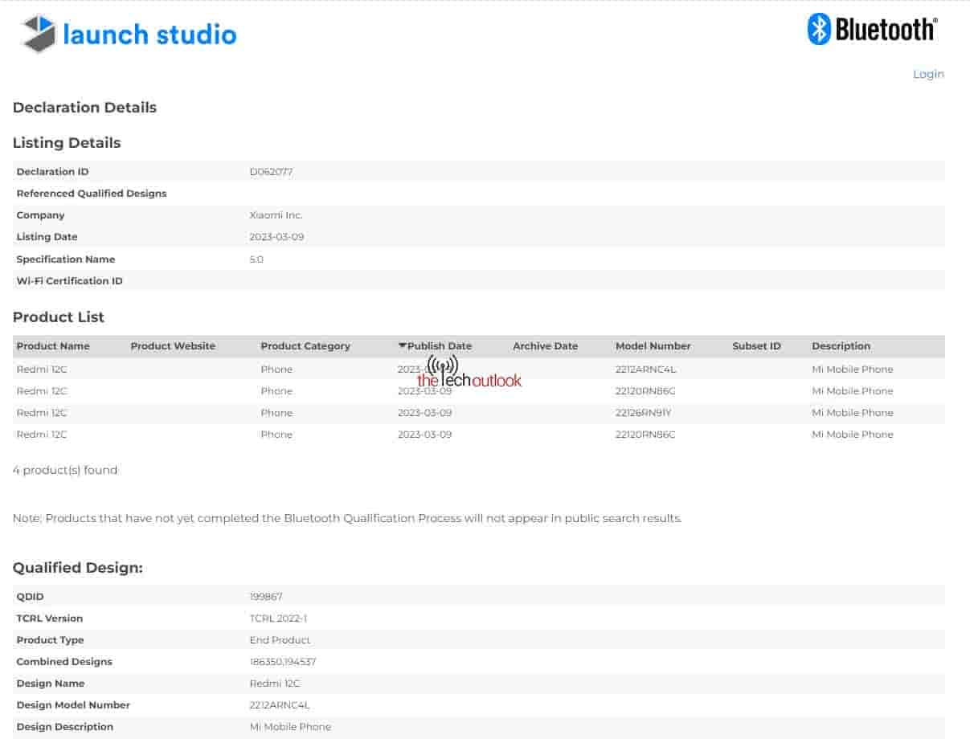Click the Bluetooth logo icon
This screenshot has height=743, width=970.
coord(818,30)
